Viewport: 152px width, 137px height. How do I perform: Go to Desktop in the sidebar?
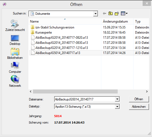pos(15,40)
